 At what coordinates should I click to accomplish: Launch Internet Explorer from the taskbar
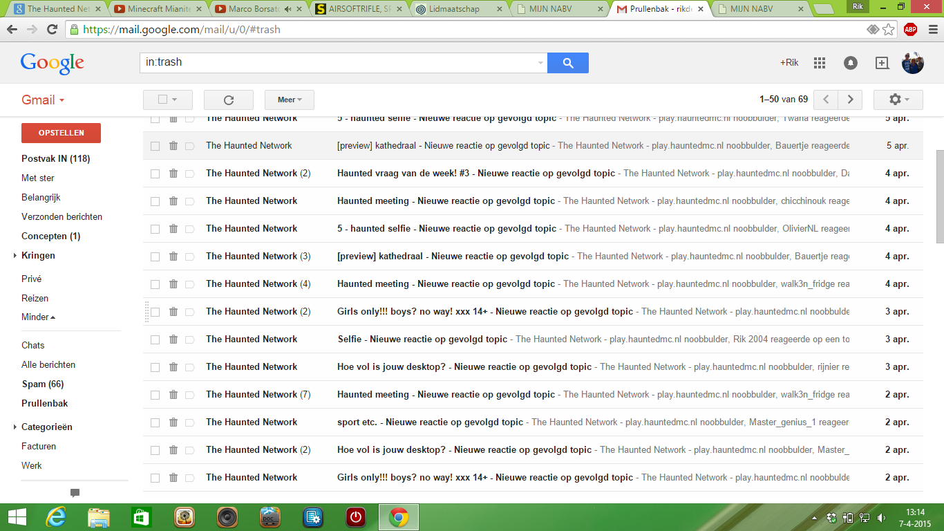[x=56, y=517]
